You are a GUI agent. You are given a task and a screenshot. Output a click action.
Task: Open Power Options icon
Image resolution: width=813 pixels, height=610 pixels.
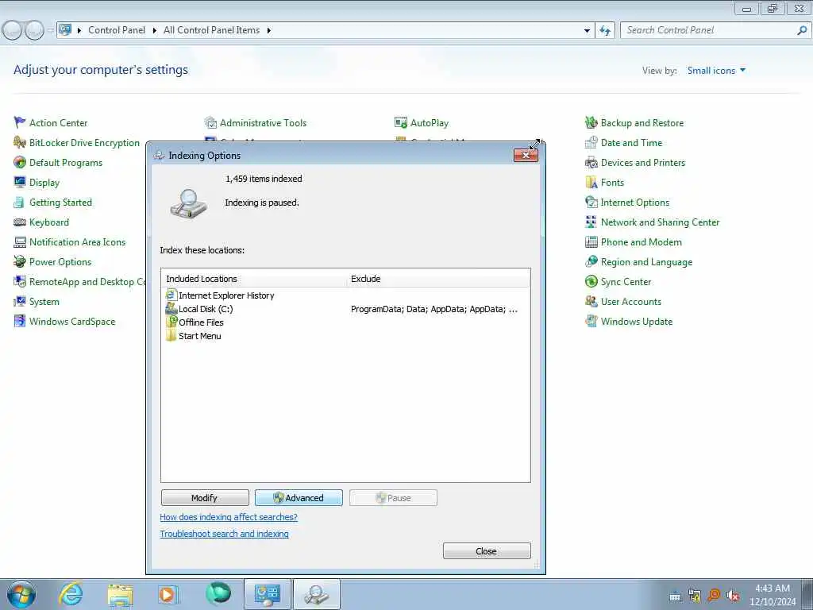[20, 261]
